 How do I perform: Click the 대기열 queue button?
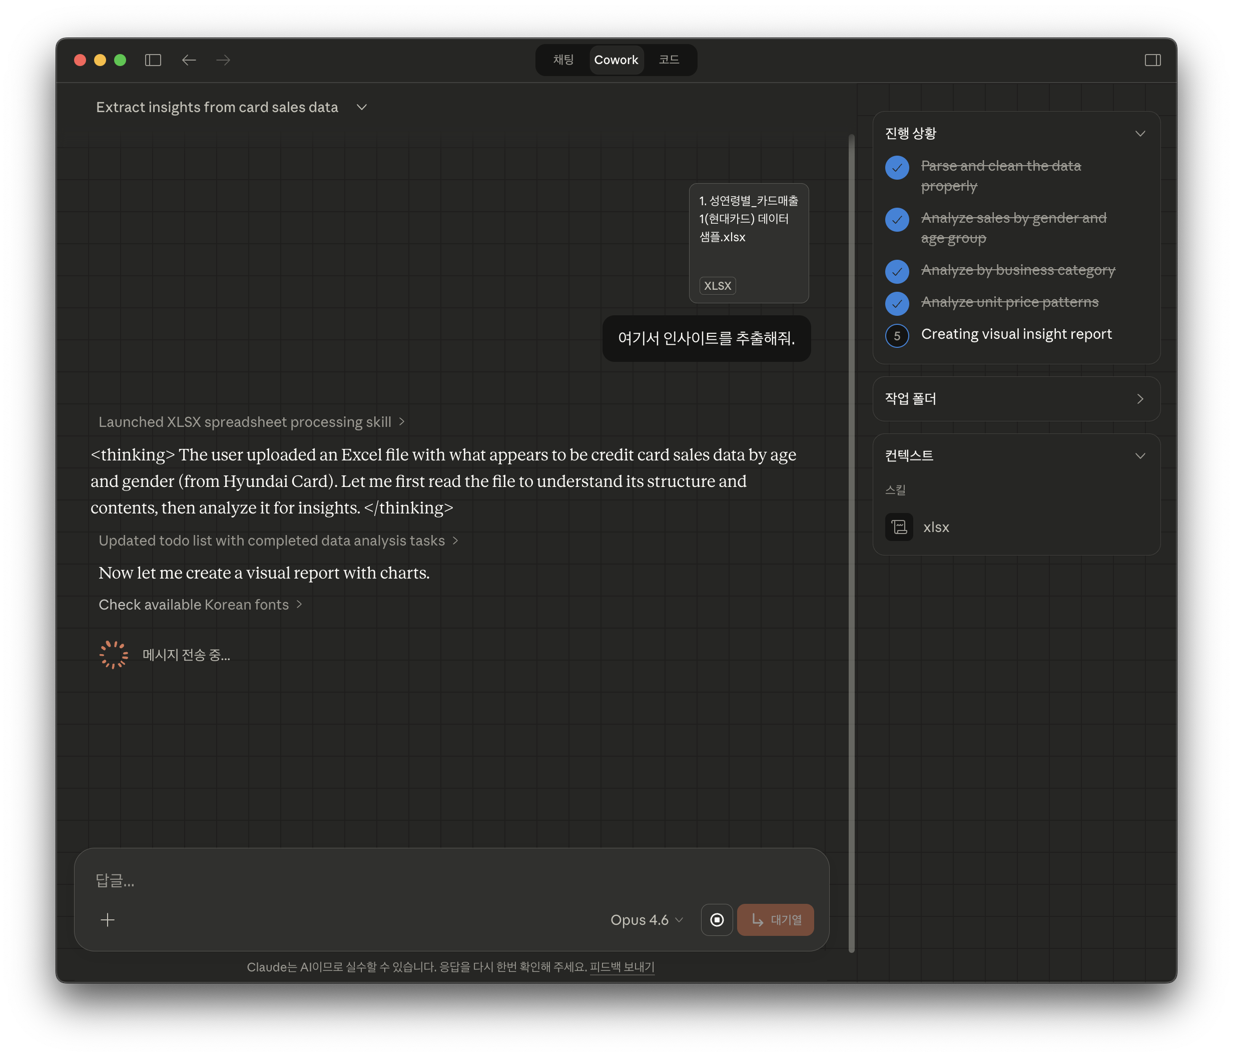(775, 919)
